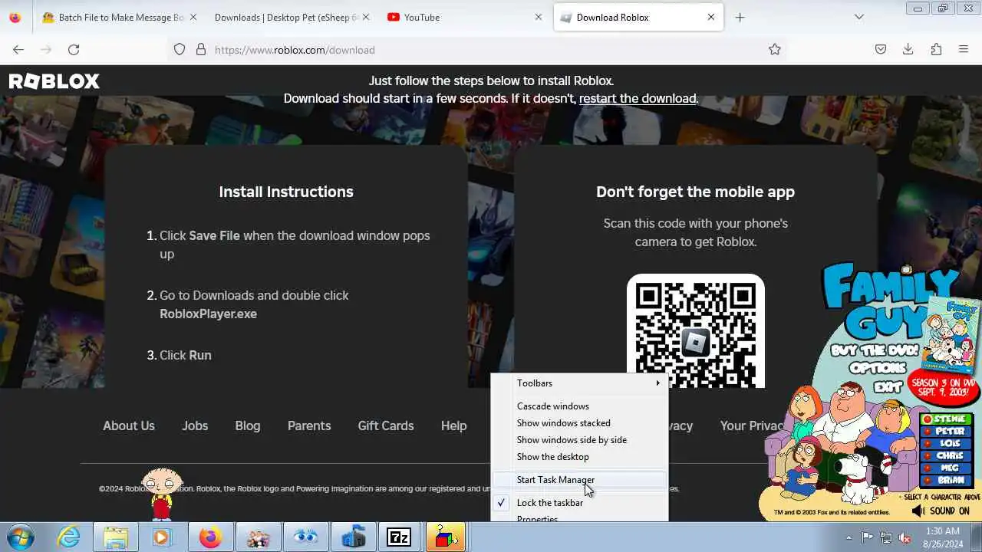Choose Show the desktop menu item
Image resolution: width=982 pixels, height=552 pixels.
click(x=579, y=457)
